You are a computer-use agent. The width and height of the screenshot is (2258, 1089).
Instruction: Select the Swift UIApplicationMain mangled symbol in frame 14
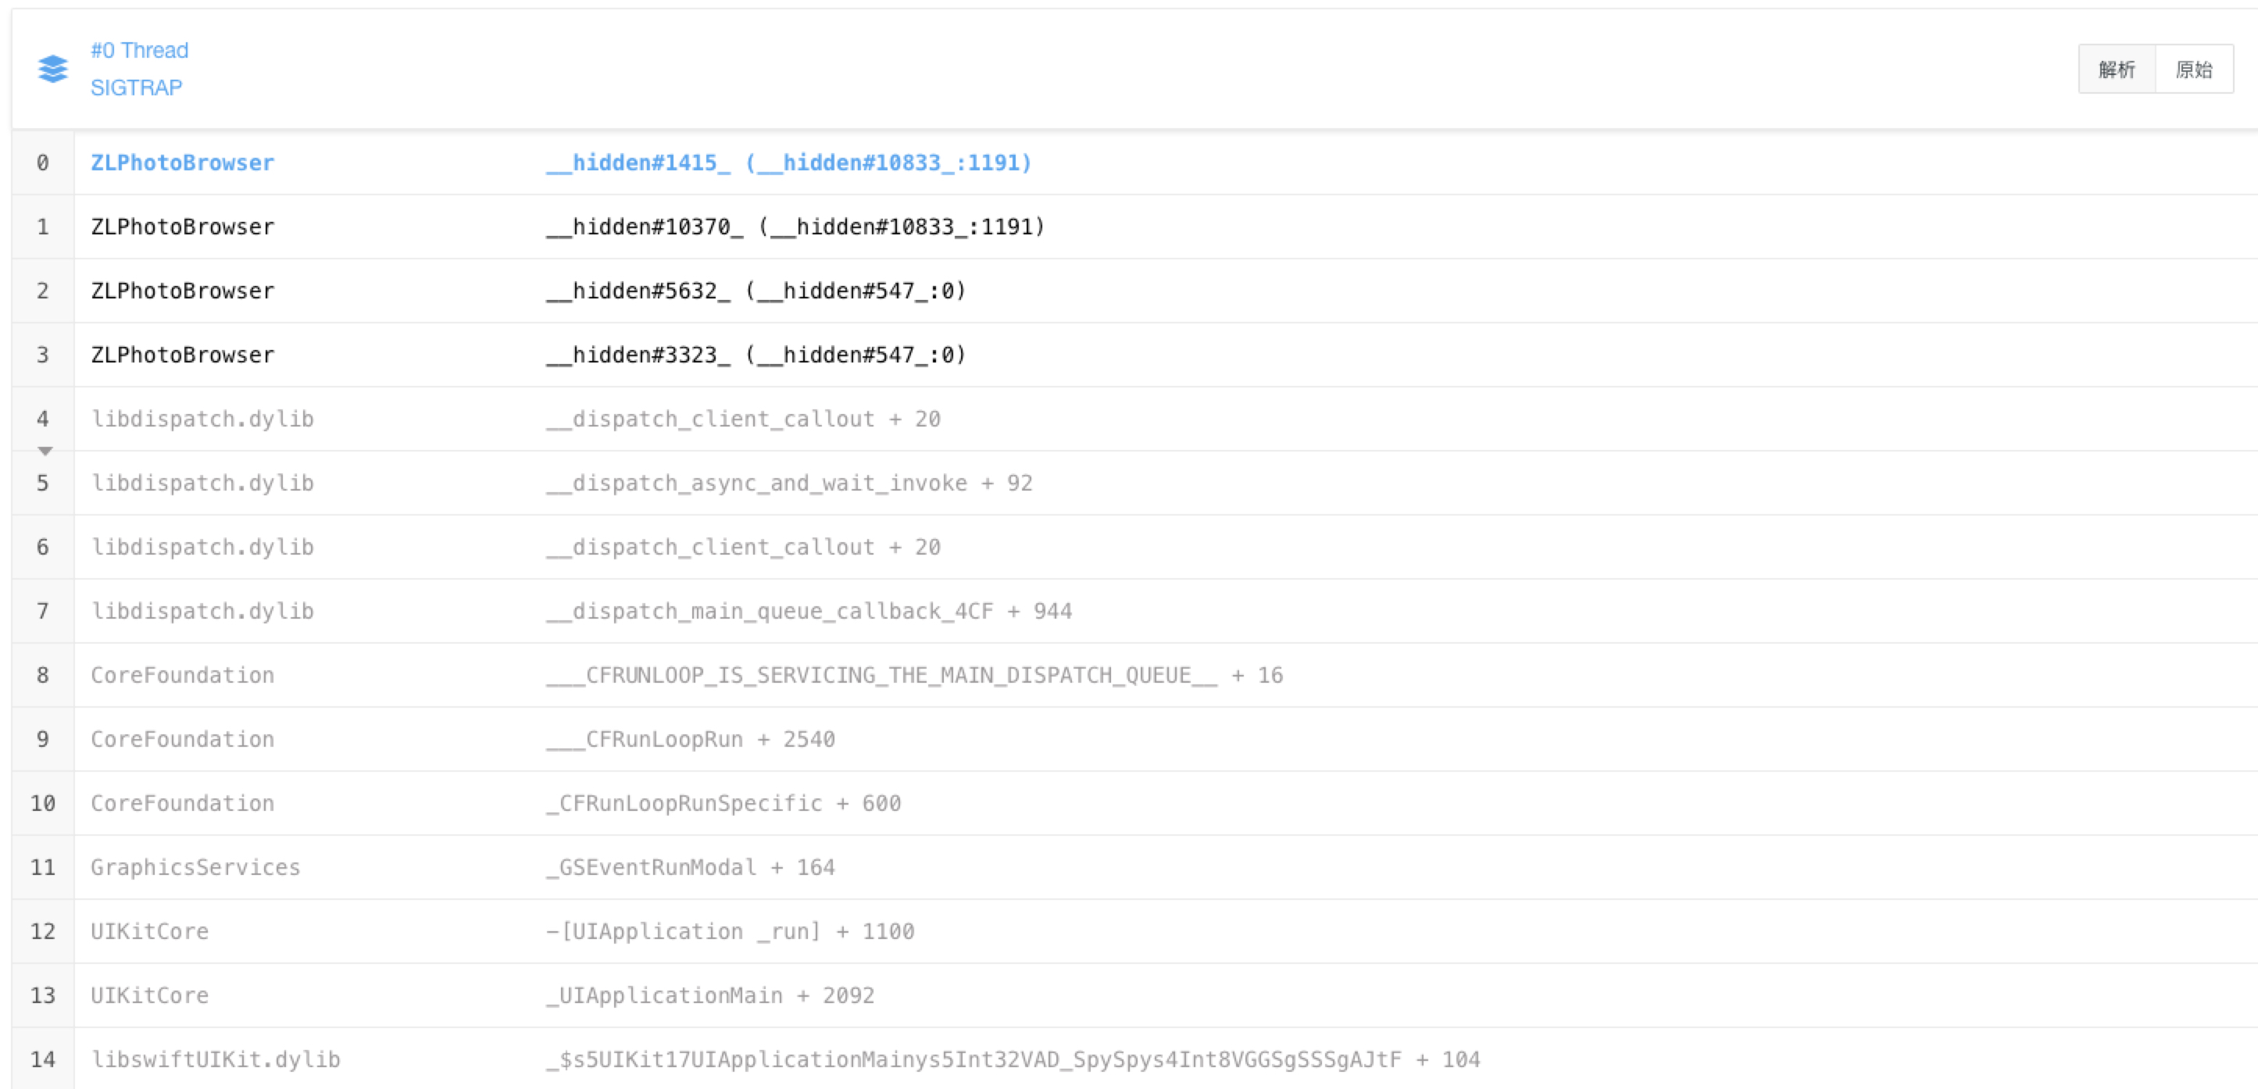click(x=1013, y=1059)
